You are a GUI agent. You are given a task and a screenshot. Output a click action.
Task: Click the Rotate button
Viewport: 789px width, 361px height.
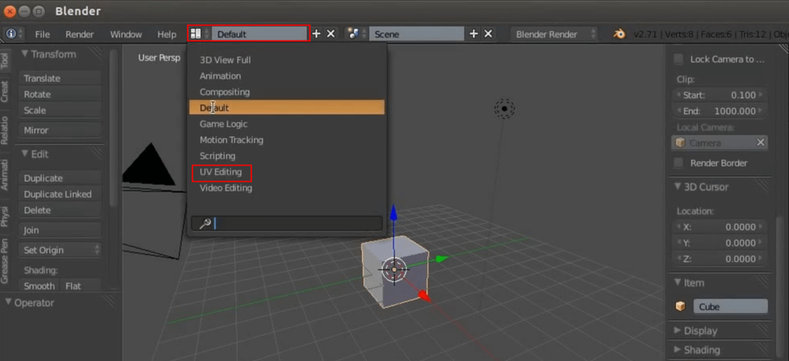pos(60,94)
